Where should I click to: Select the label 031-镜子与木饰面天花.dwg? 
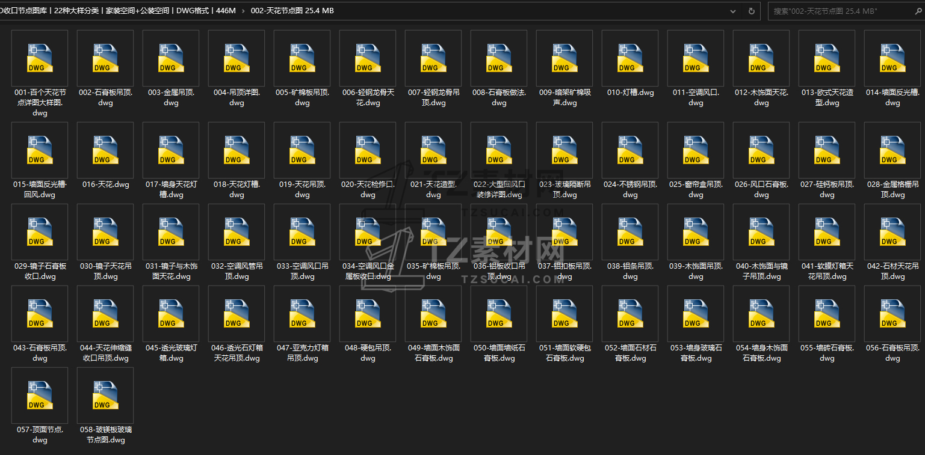(171, 272)
